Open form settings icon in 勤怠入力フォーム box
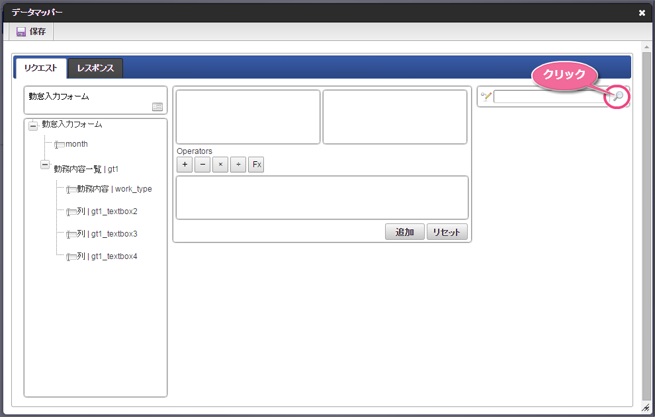Viewport: 655px width, 417px height. (x=157, y=107)
